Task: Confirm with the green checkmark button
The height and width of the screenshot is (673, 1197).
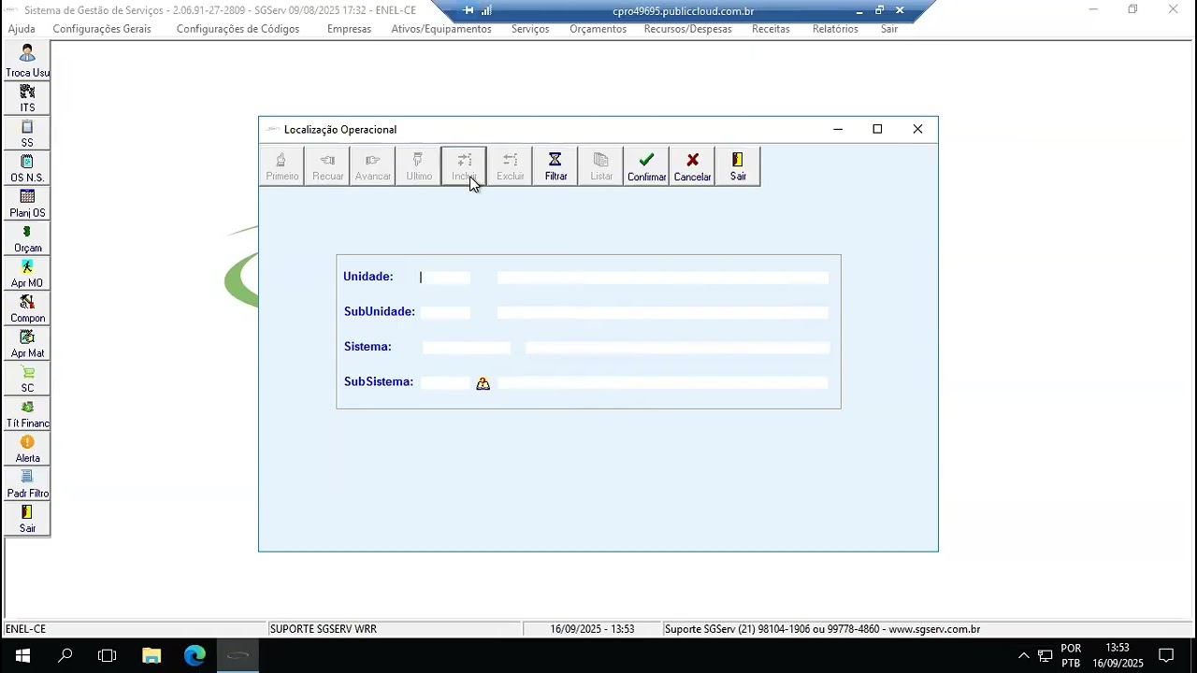Action: point(646,166)
